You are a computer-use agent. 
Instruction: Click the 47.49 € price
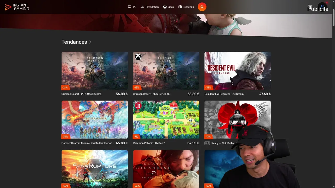[265, 94]
